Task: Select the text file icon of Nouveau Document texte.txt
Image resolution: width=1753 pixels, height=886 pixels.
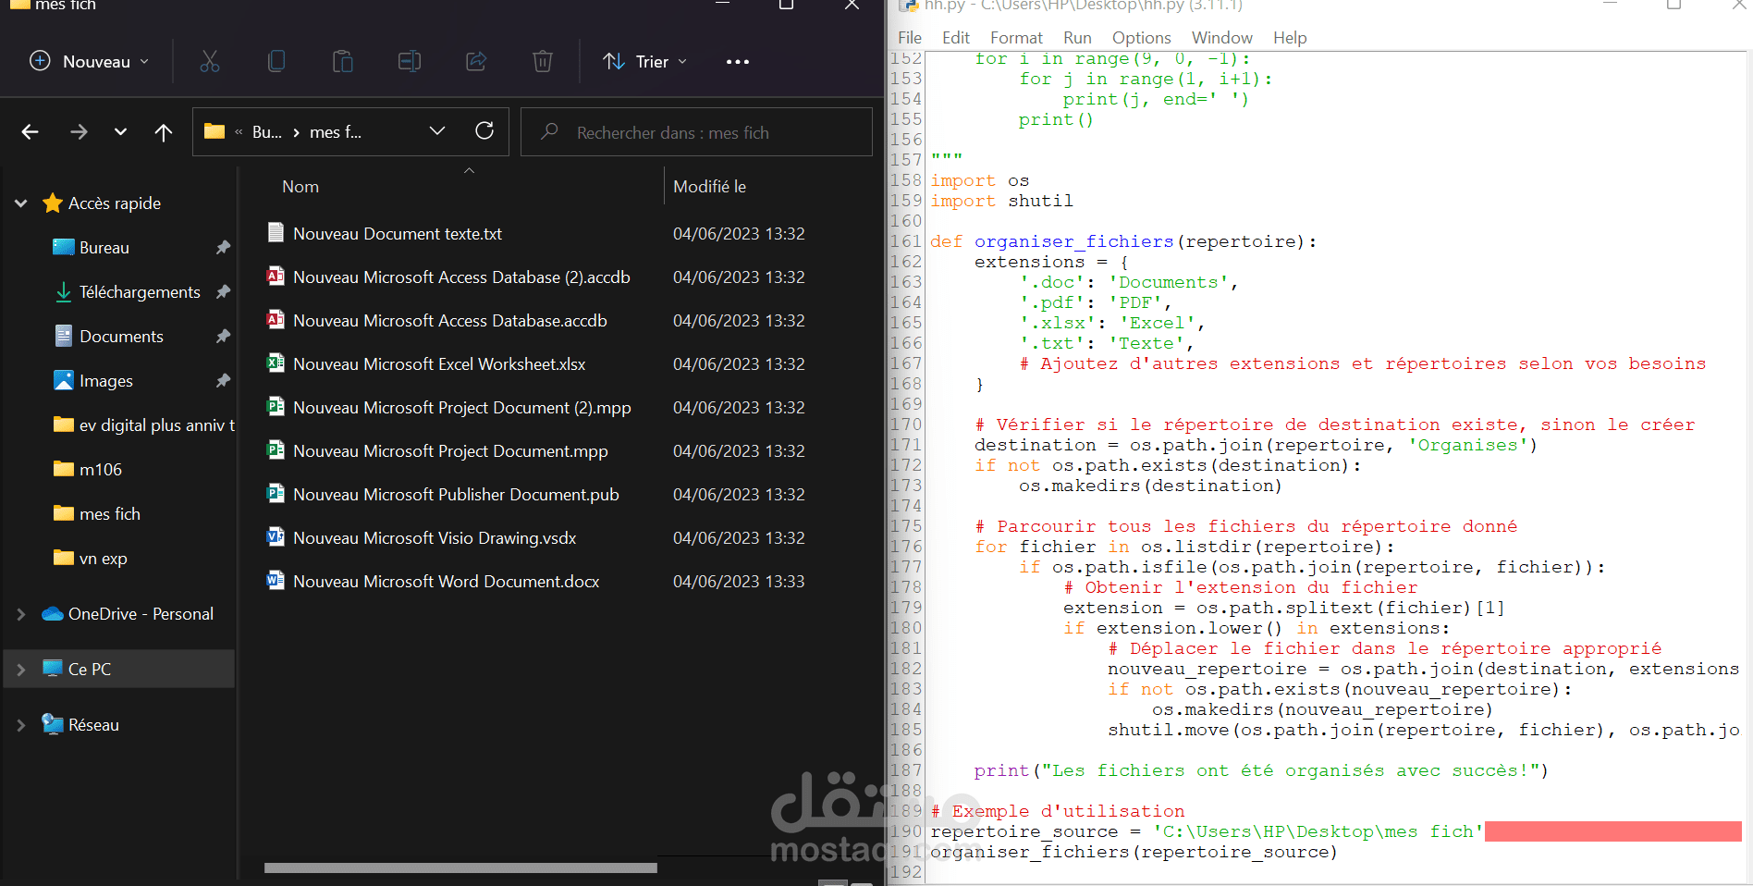Action: tap(276, 233)
